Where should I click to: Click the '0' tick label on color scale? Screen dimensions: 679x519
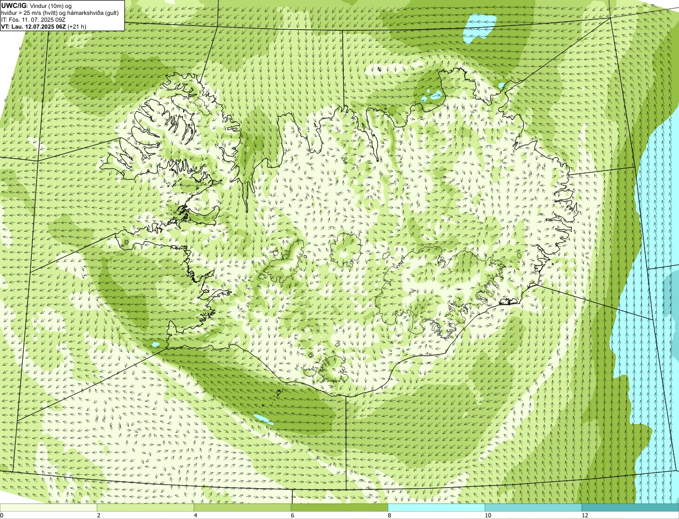(x=2, y=515)
